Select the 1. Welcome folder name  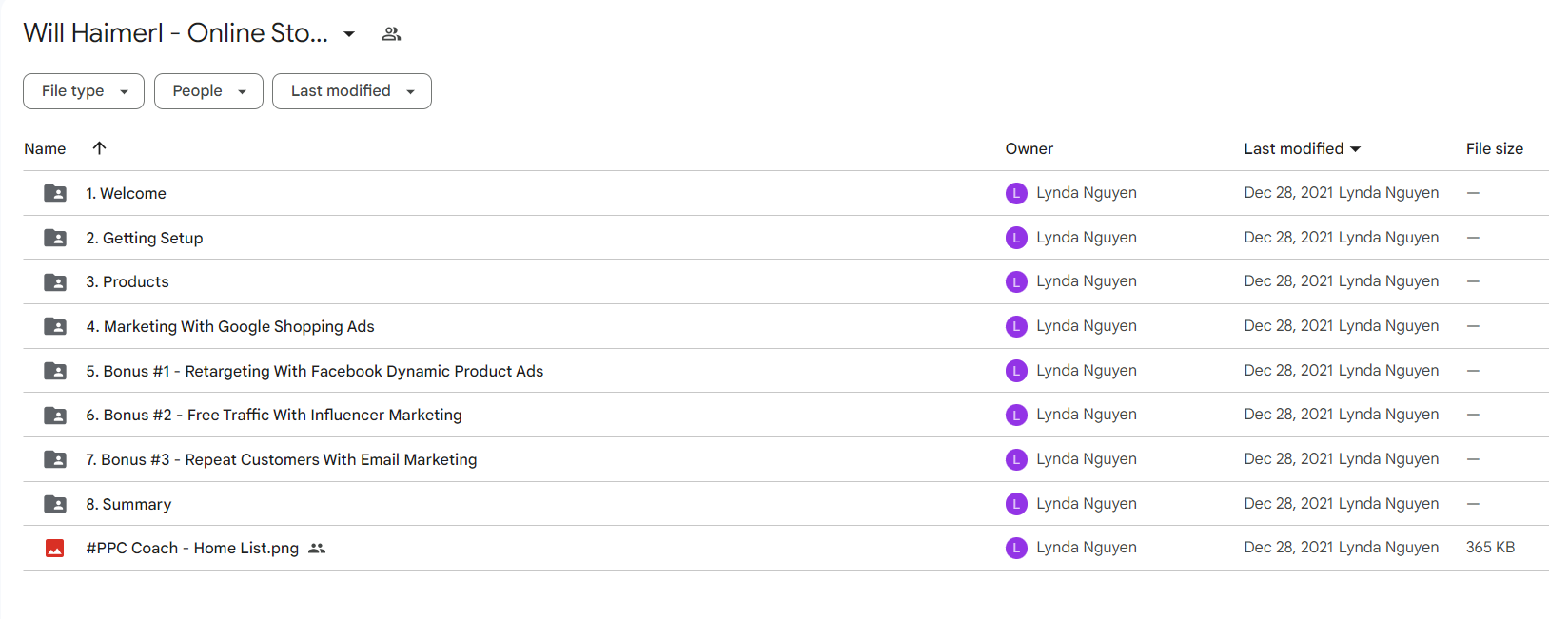point(126,193)
